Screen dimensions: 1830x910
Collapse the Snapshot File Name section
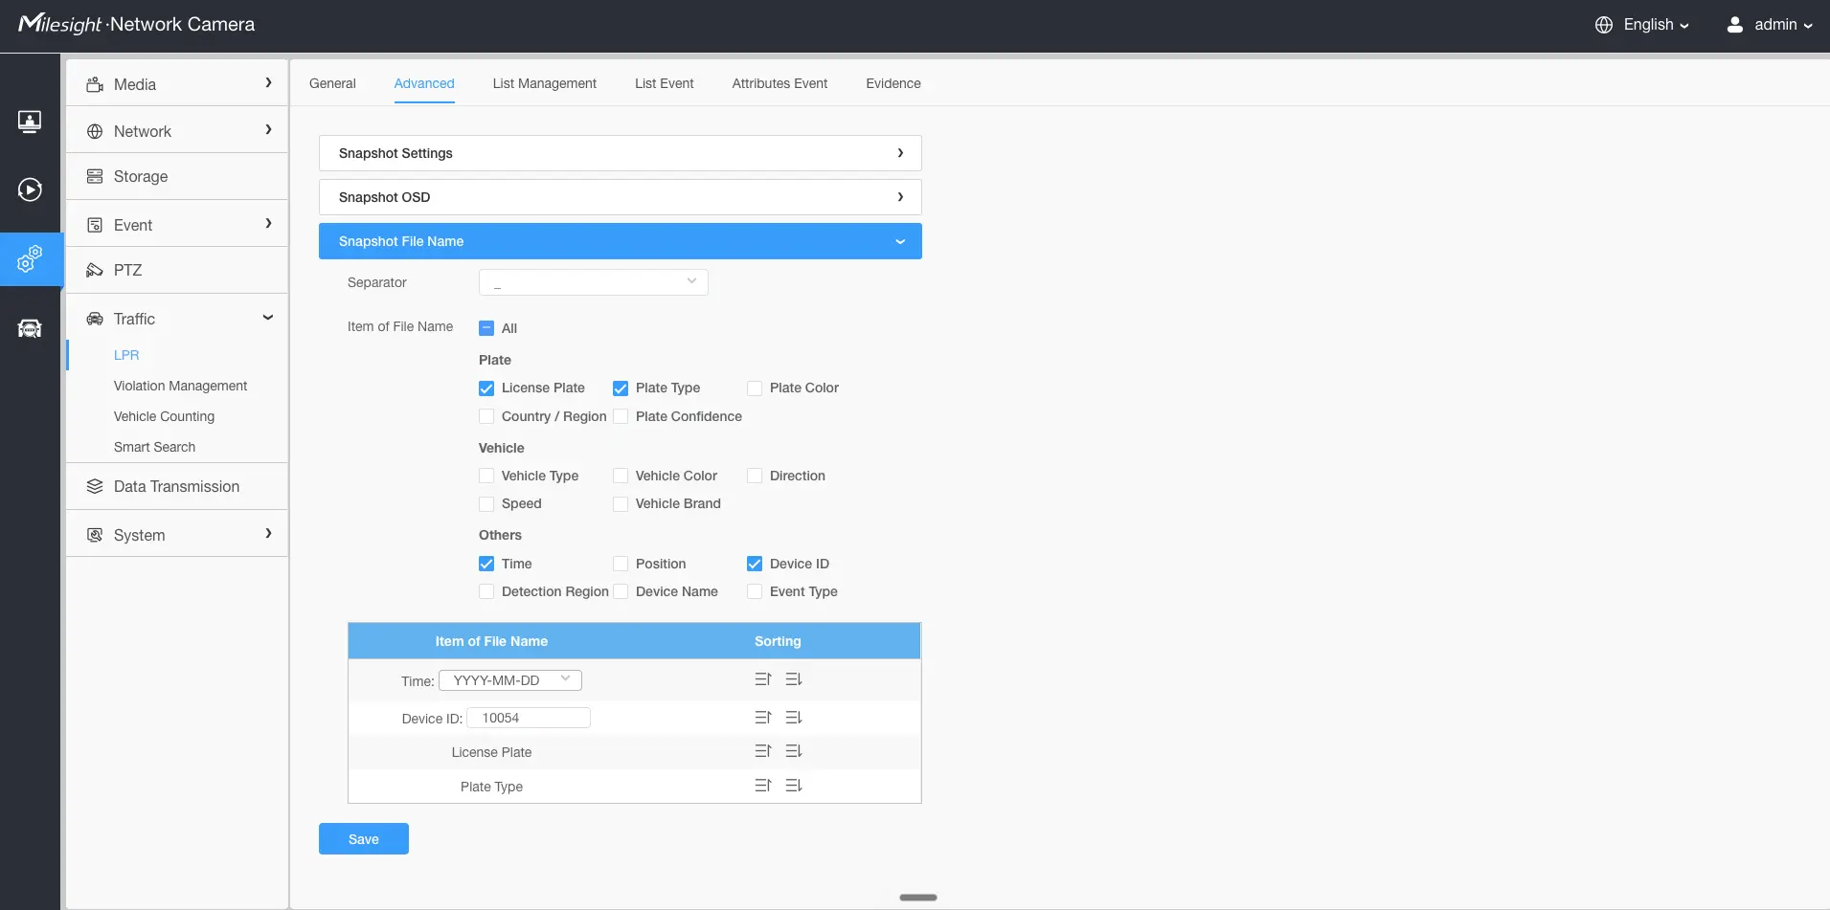coord(621,241)
